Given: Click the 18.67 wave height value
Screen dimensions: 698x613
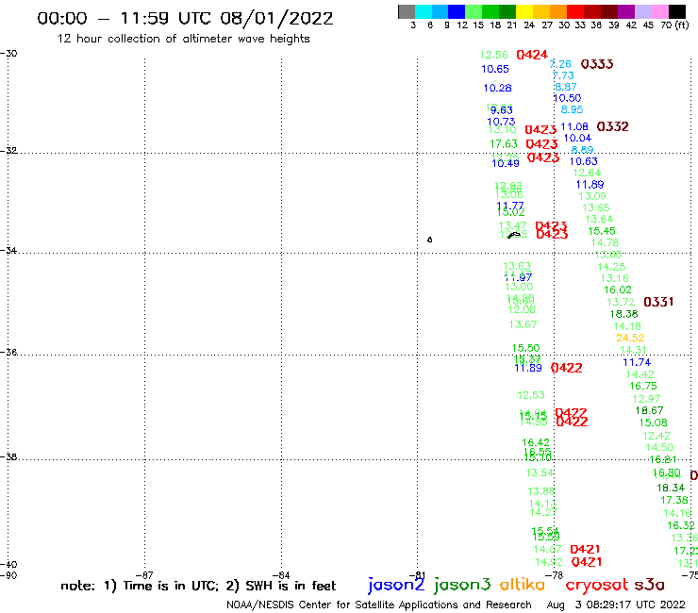Looking at the screenshot, I should click(x=650, y=410).
